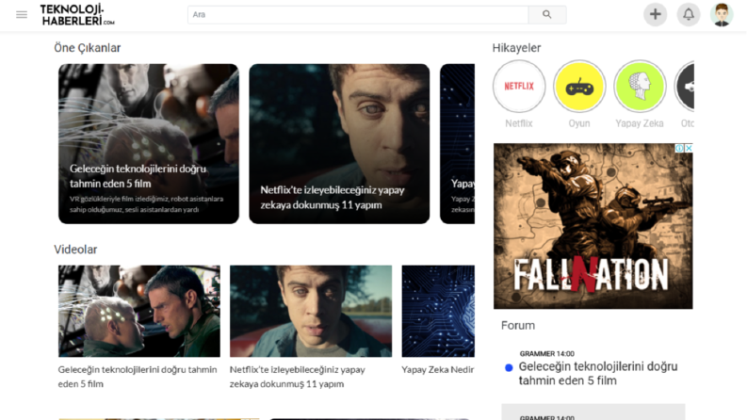Screen dimensions: 747x420
Task: Open the hamburger menu
Action: (22, 15)
